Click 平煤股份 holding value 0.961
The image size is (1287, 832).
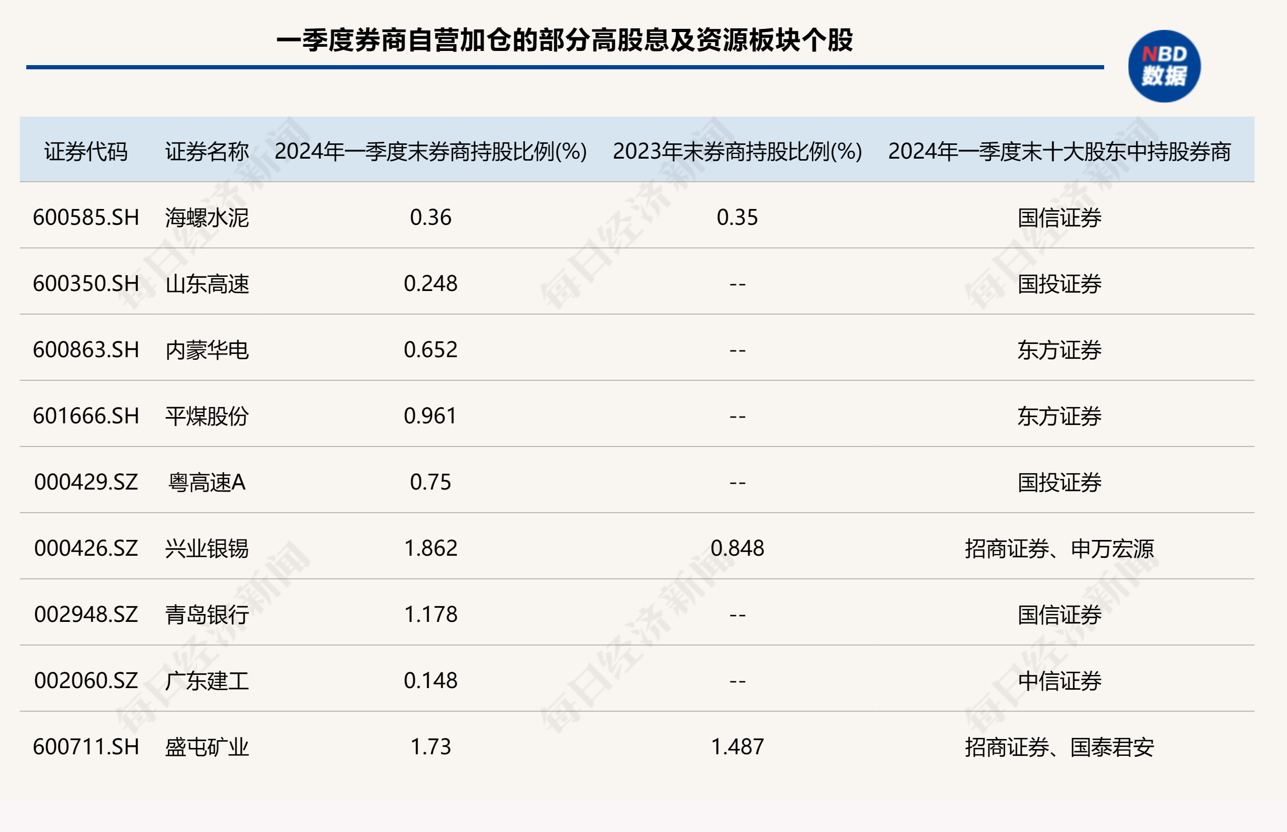(431, 416)
